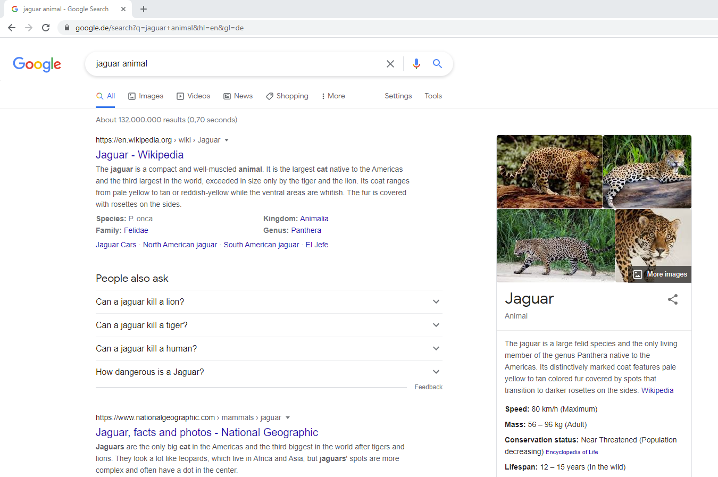Image resolution: width=718 pixels, height=477 pixels.
Task: Click the Felidae family link
Action: [136, 230]
